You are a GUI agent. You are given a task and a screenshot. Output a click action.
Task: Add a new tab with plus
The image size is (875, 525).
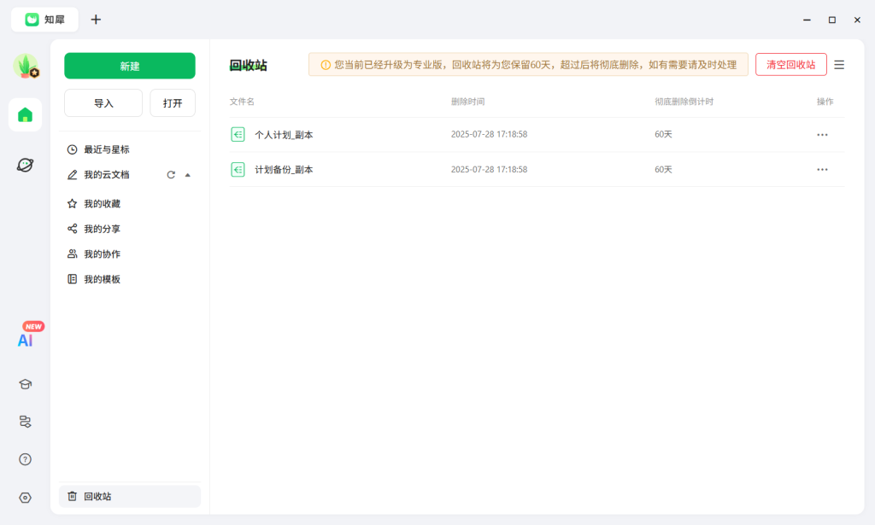tap(96, 20)
